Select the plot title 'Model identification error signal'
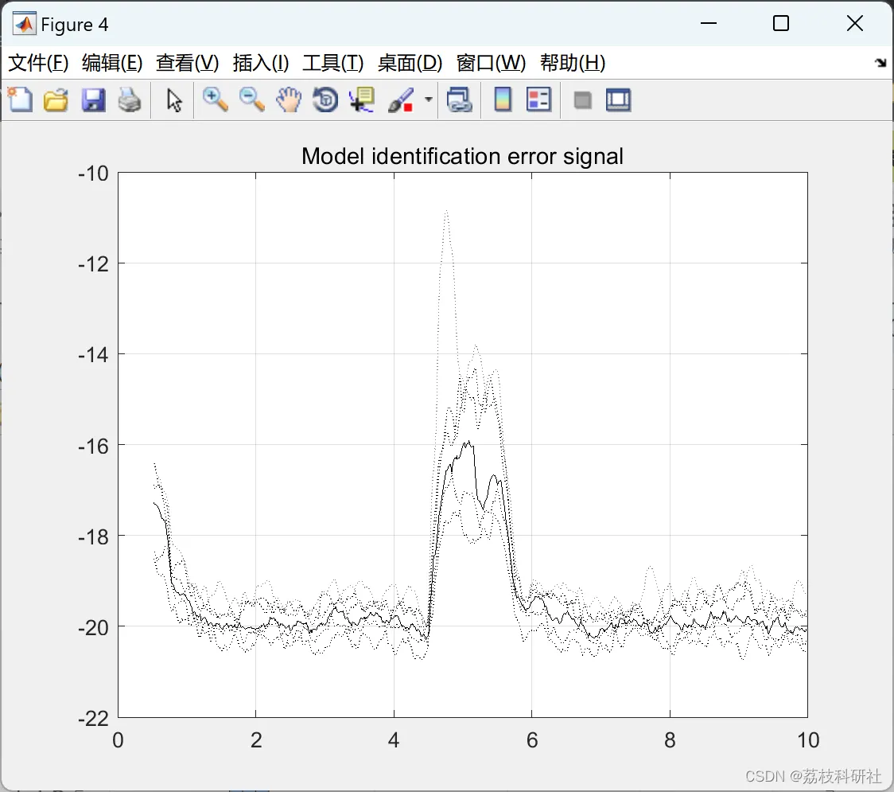 [x=462, y=156]
